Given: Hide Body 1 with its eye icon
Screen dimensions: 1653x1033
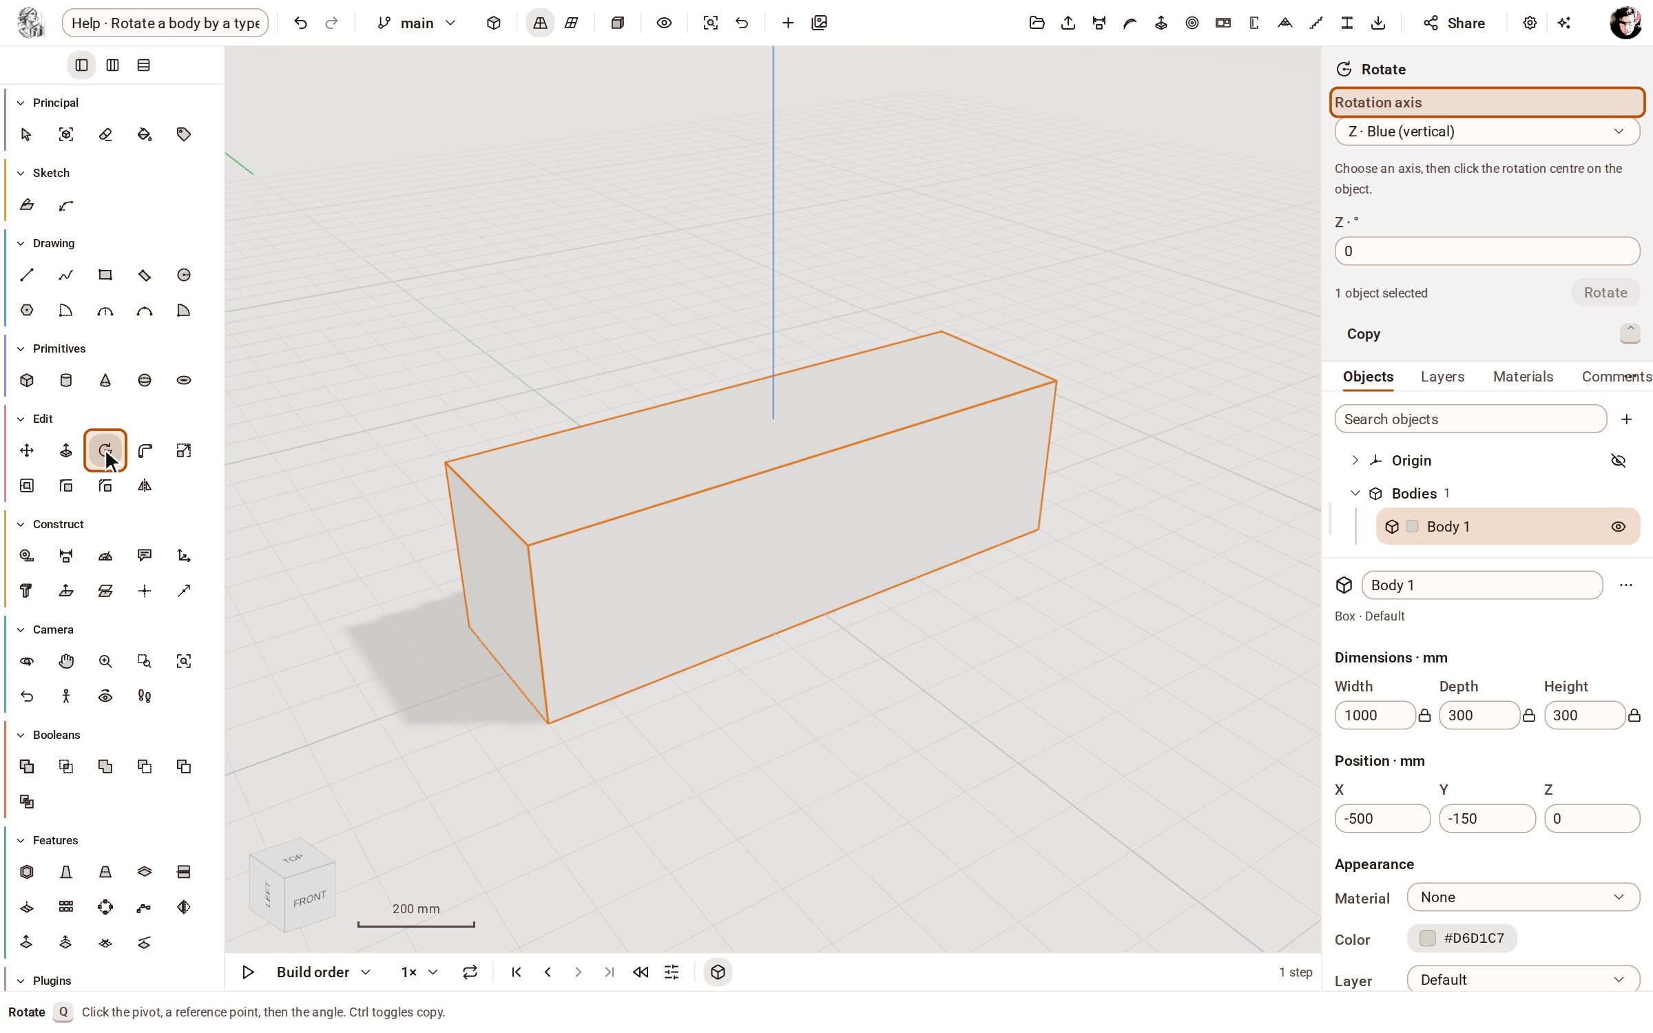Looking at the screenshot, I should tap(1619, 527).
